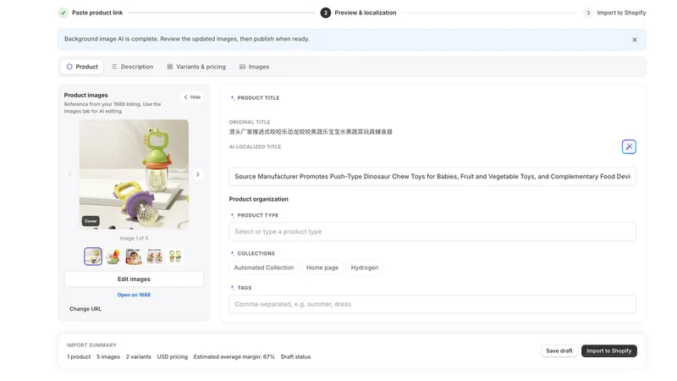Switch to the Images tab
This screenshot has height=381, width=677.
click(255, 67)
